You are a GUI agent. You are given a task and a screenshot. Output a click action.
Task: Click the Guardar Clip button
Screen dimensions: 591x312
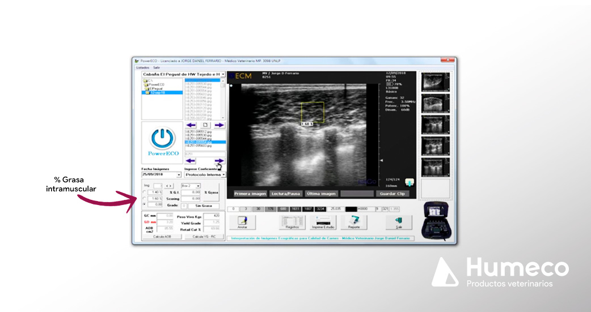click(x=392, y=194)
